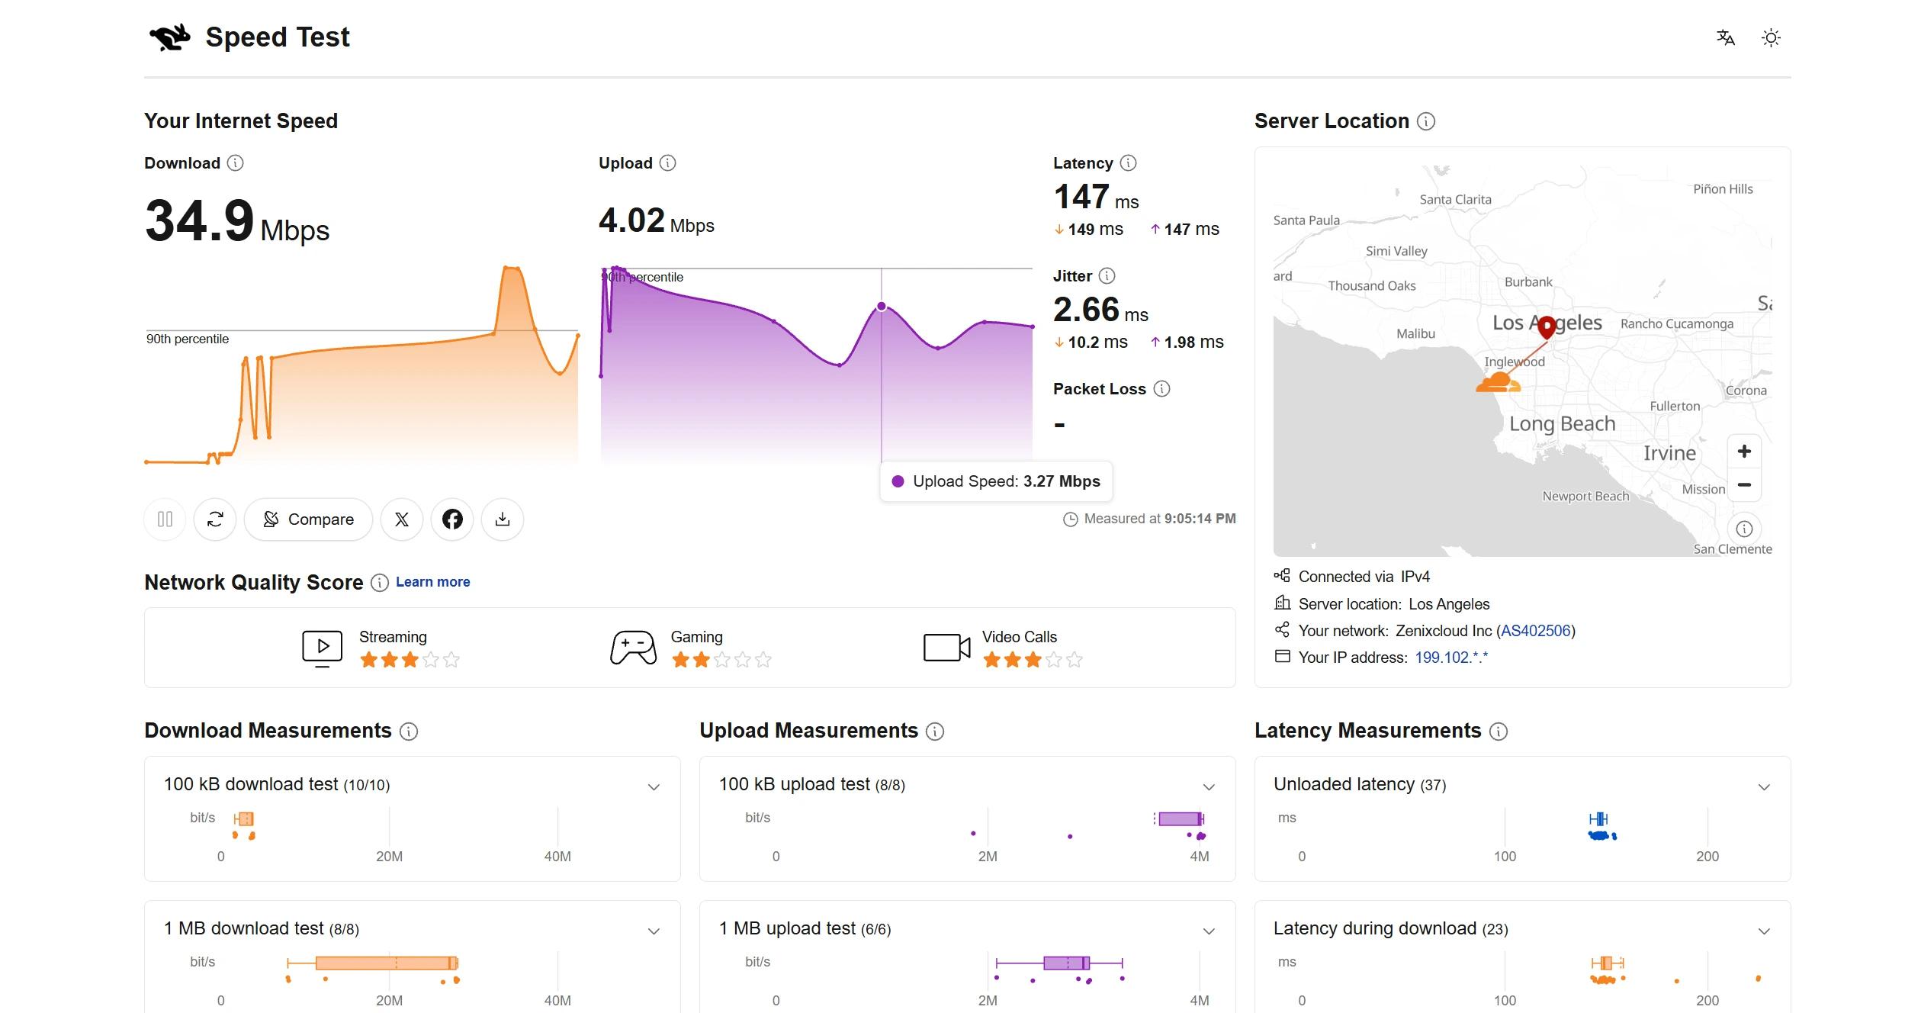The width and height of the screenshot is (1905, 1013).
Task: Zoom in on the server map
Action: pyautogui.click(x=1744, y=452)
